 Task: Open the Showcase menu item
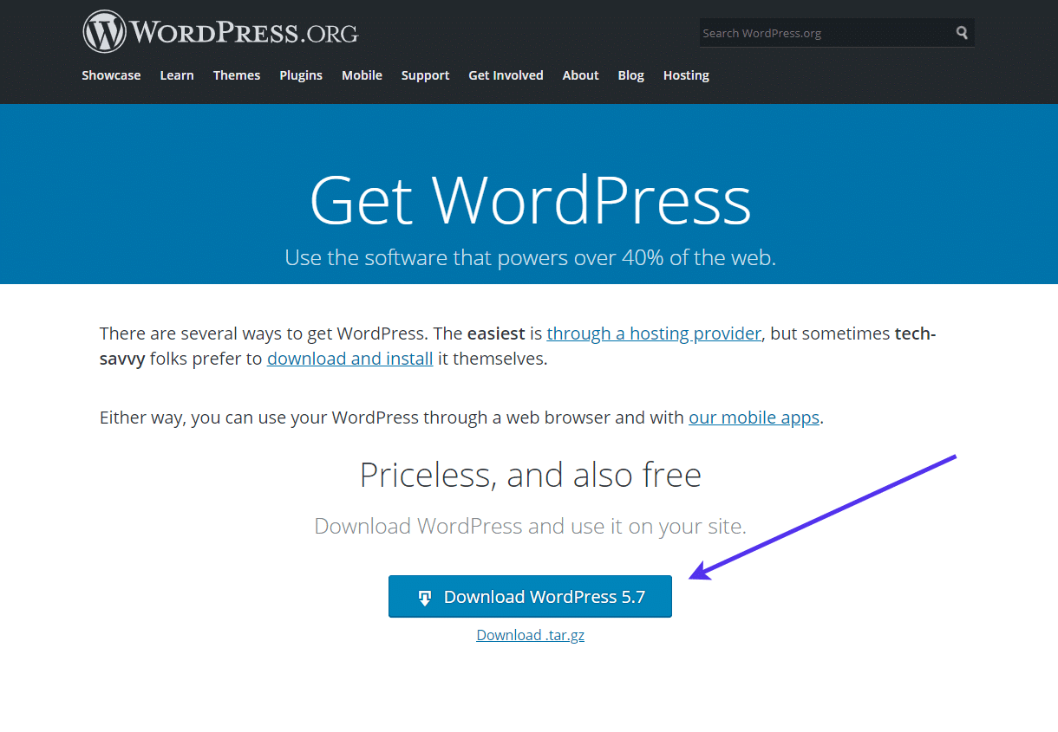click(x=111, y=75)
